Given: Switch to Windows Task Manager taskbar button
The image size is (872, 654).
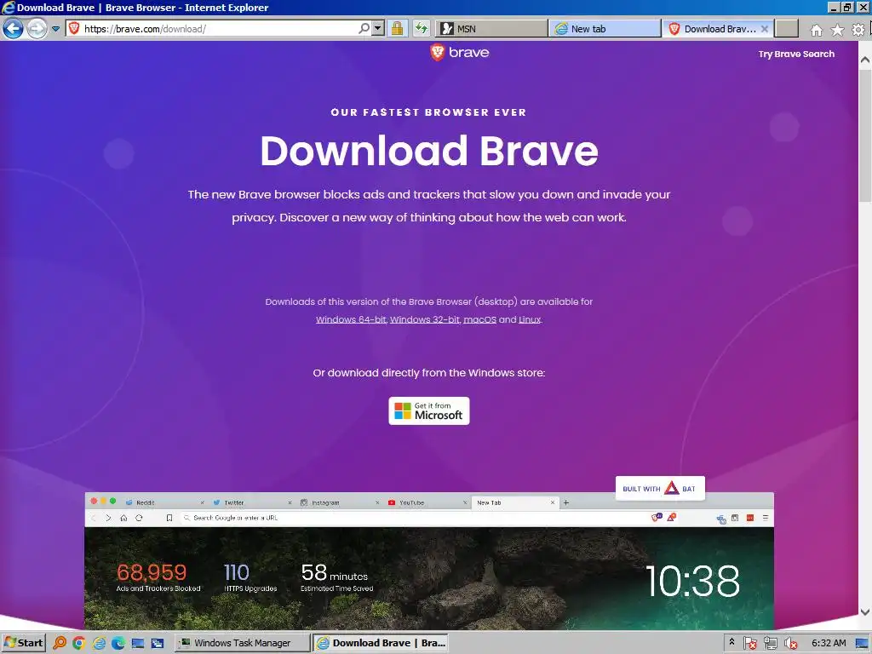Looking at the screenshot, I should (243, 643).
